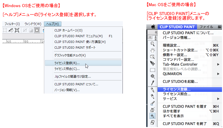Viewport: 223px width, 128px height.
Task: Click the crossed-out selection icon in Windows toolbar
Action: [25, 30]
